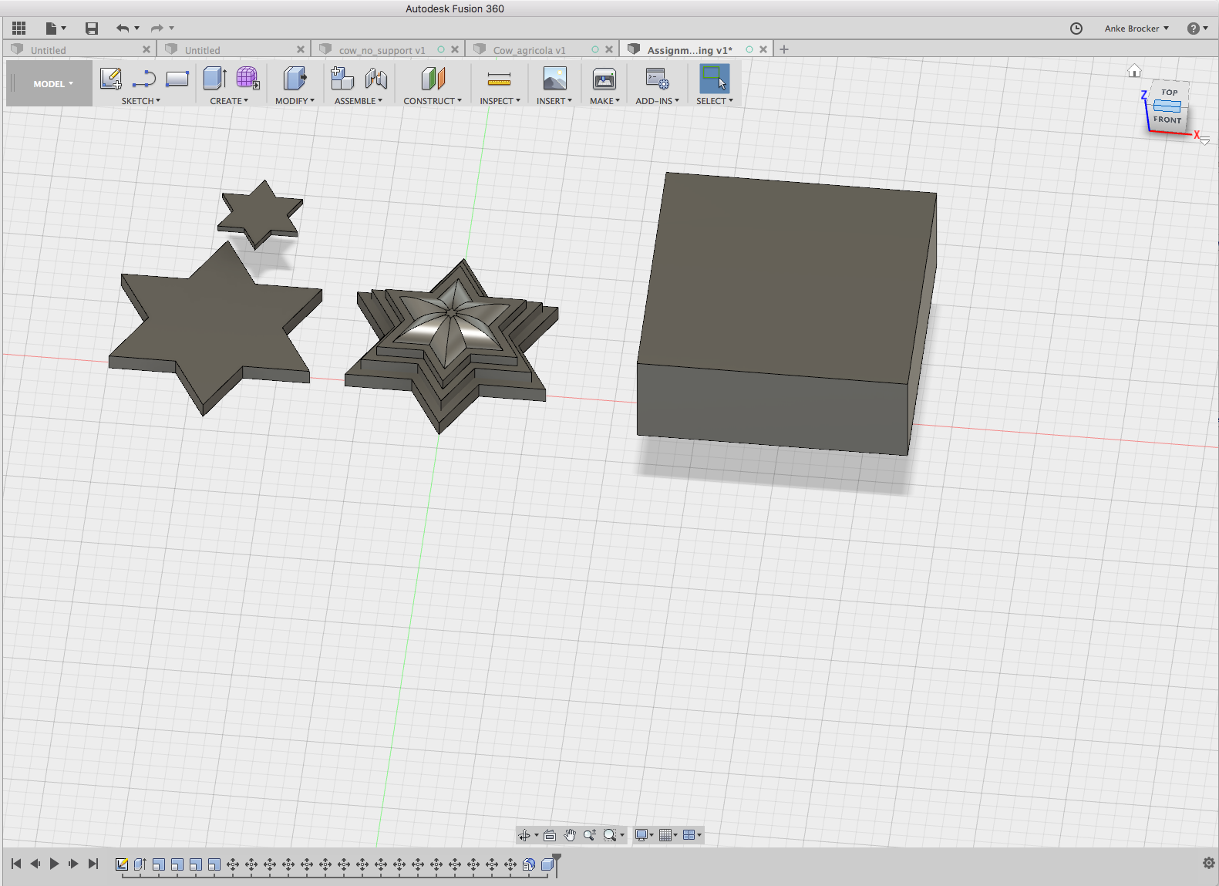This screenshot has width=1219, height=886.
Task: Select the Create Sketch tool
Action: point(111,79)
